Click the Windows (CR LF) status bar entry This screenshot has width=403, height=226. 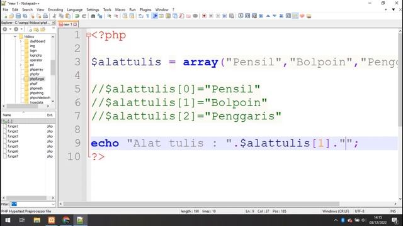coord(336,212)
